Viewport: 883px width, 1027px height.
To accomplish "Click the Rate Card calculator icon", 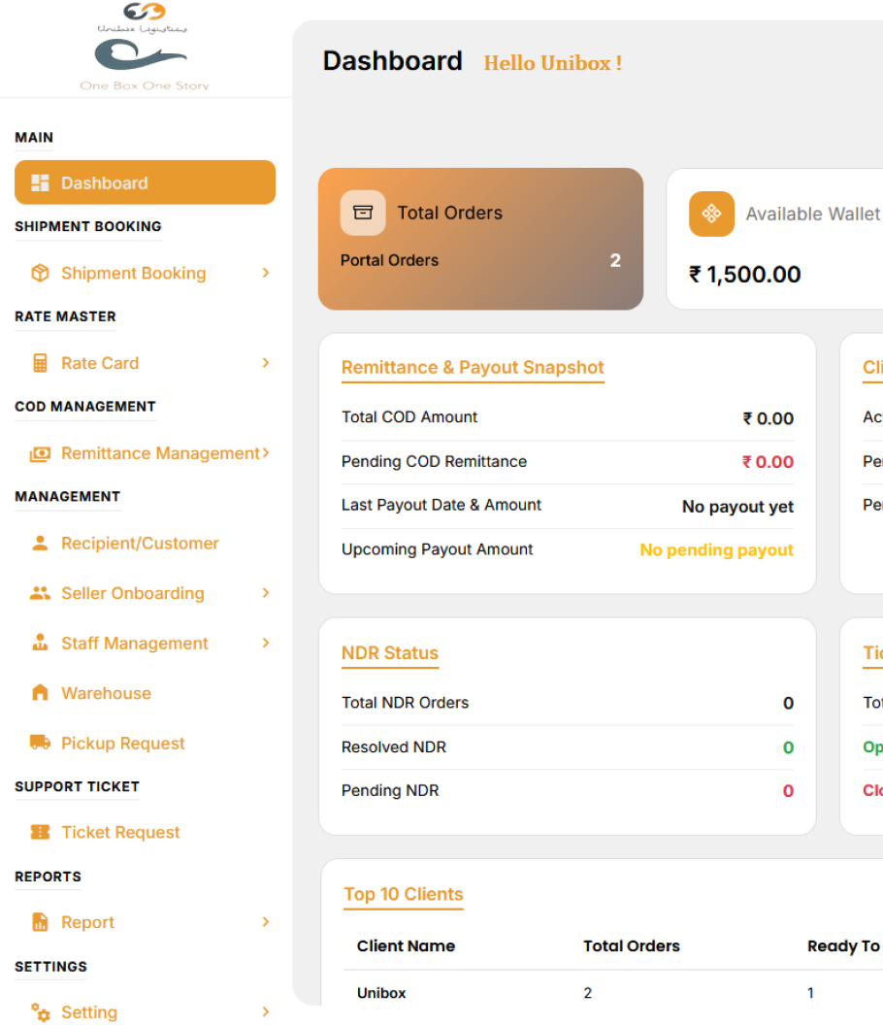I will coord(40,363).
